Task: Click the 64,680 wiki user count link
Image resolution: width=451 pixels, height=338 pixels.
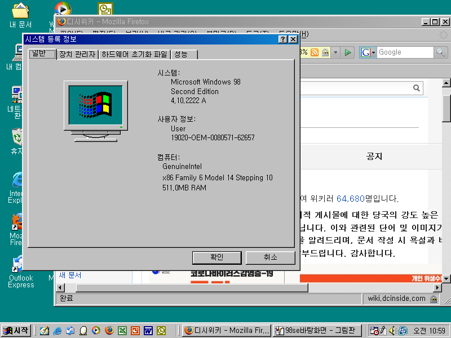Action: (x=351, y=198)
